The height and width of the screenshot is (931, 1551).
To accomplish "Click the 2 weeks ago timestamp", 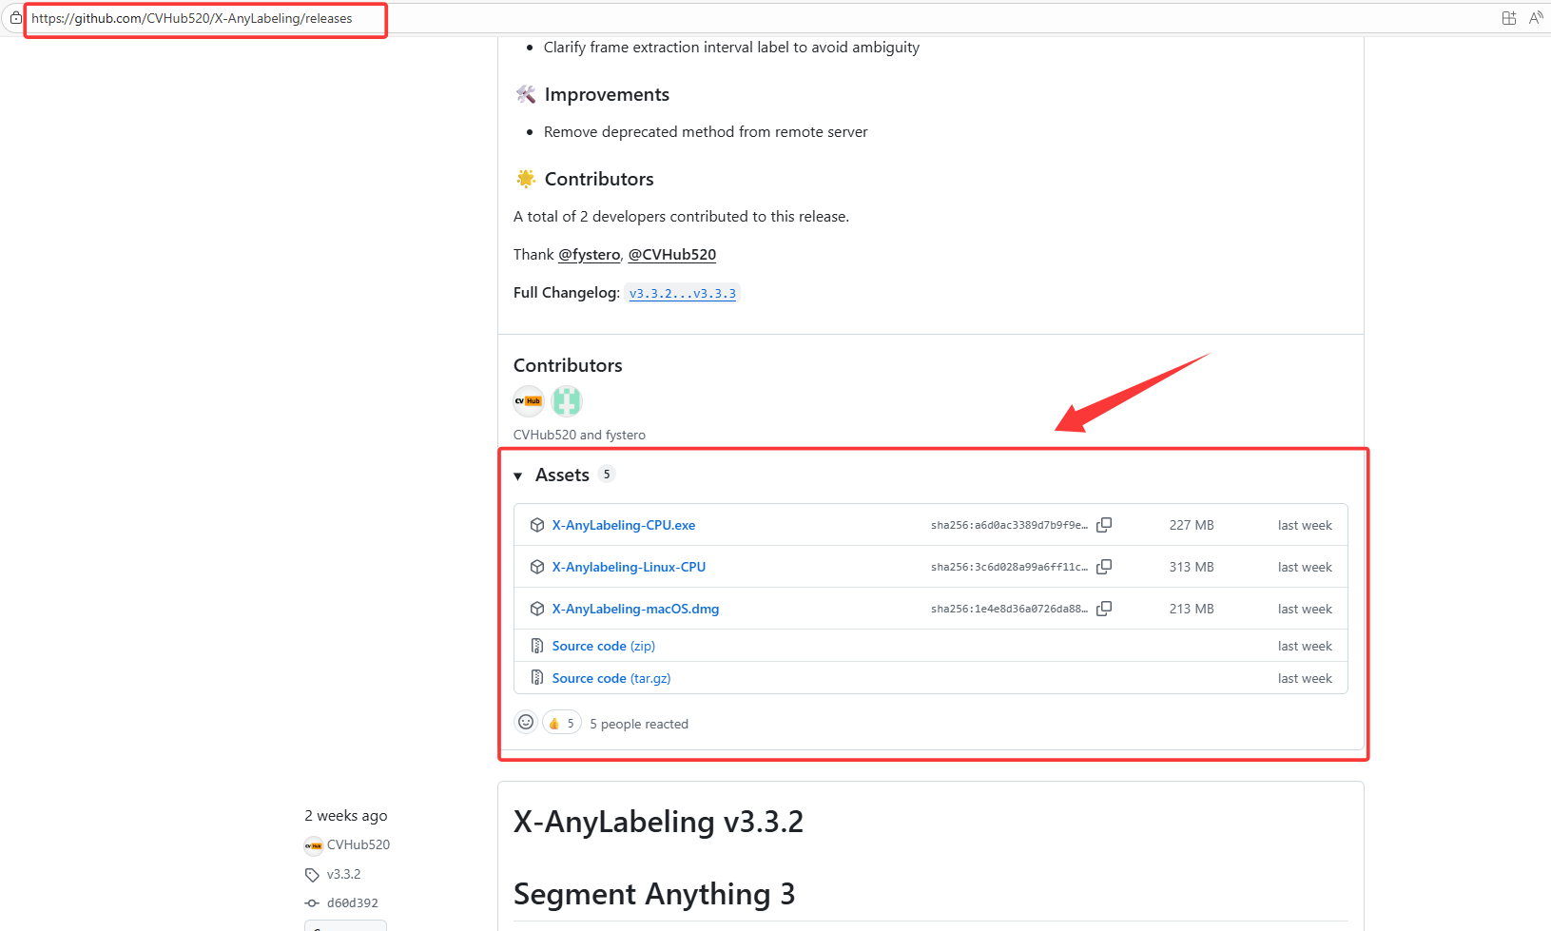I will pos(346,816).
